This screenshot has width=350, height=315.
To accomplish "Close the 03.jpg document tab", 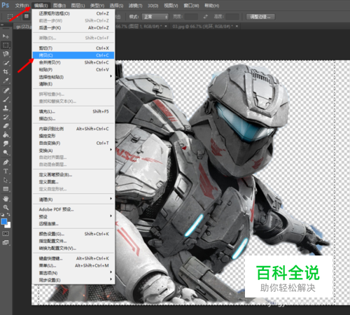I will (x=237, y=27).
